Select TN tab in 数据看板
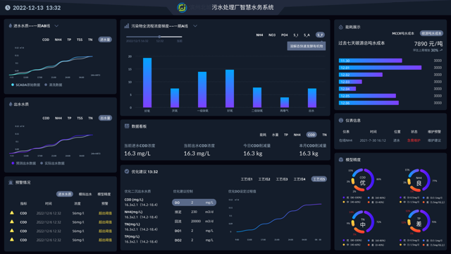This screenshot has width=451, height=254. point(324,135)
